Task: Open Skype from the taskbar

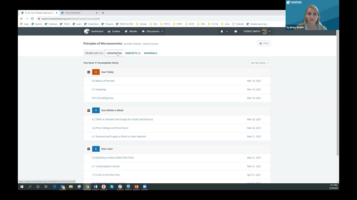Action: 112,187
